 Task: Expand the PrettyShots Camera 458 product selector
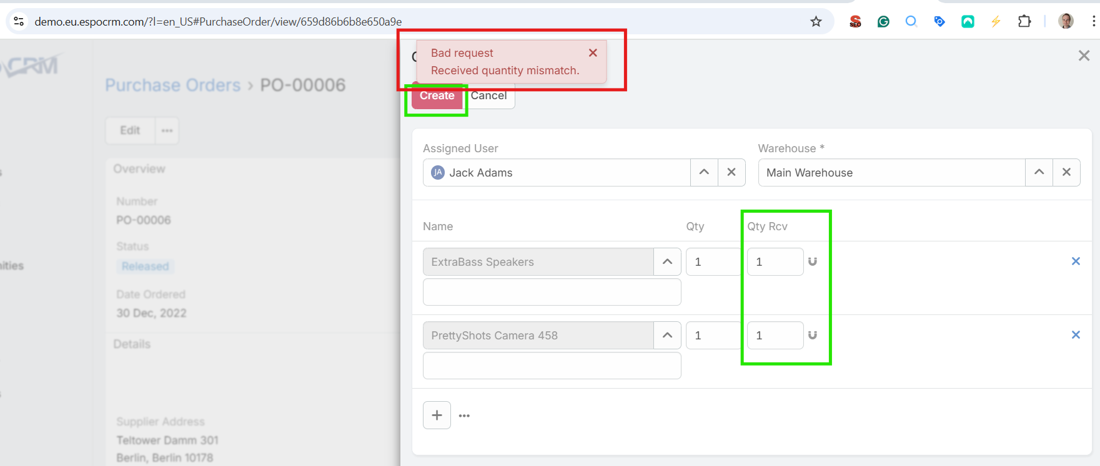(667, 336)
